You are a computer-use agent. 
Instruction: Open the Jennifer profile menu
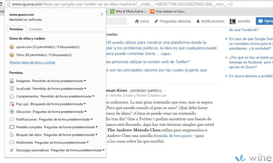point(244,21)
